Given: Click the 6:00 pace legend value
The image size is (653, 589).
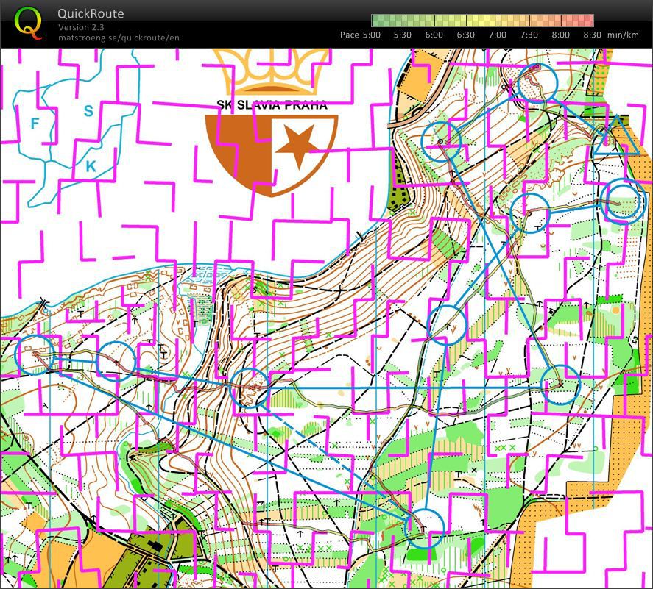Looking at the screenshot, I should 434,35.
